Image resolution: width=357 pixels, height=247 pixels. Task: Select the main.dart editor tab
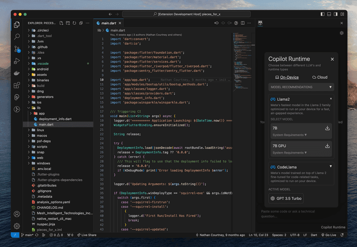click(108, 23)
